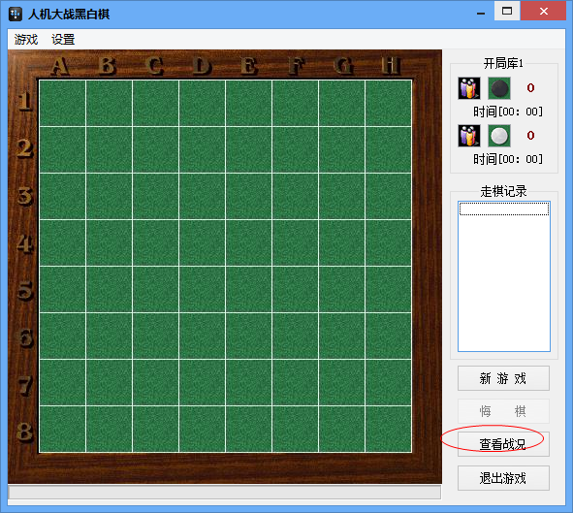
Task: Click the app icon in the title bar
Action: 16,15
